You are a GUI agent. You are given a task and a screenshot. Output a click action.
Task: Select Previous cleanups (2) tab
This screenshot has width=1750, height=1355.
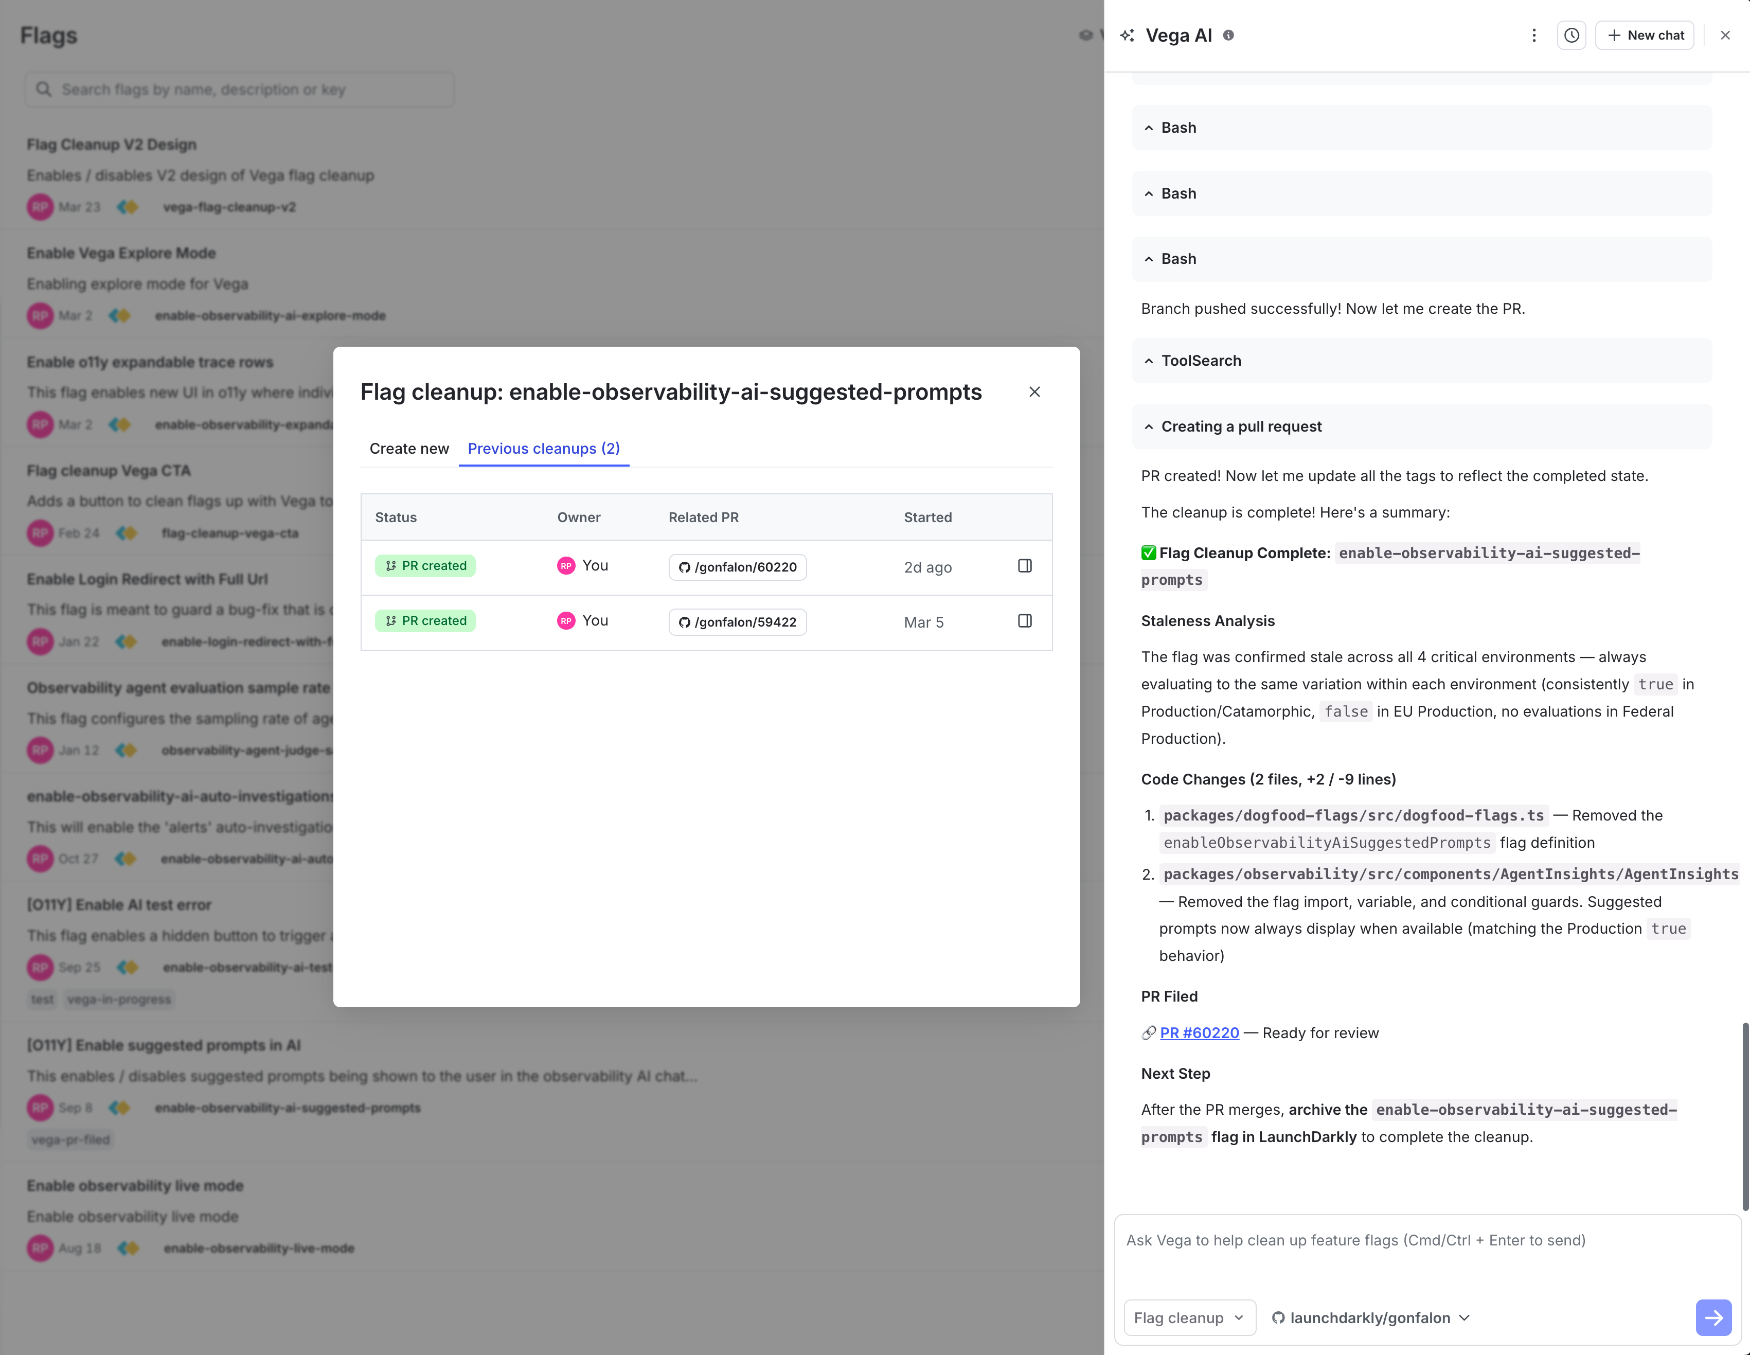543,449
